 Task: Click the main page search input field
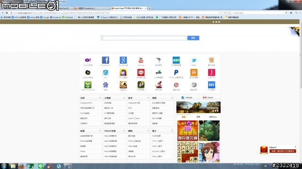click(x=143, y=38)
